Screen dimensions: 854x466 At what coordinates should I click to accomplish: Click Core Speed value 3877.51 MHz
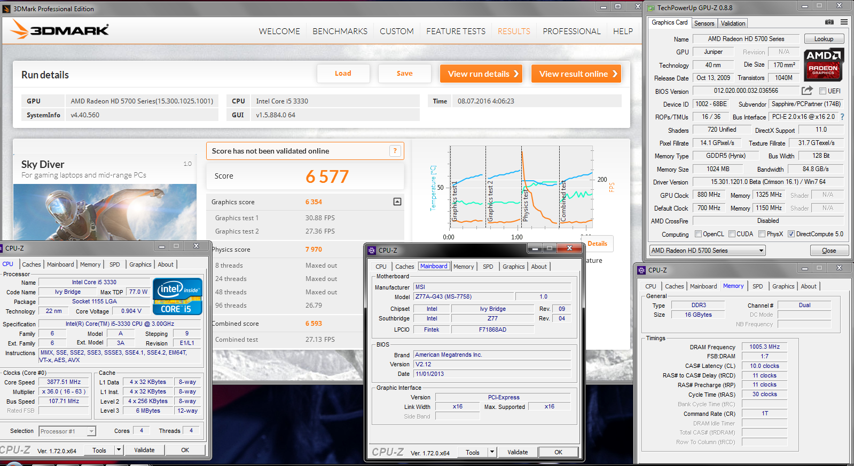point(64,382)
